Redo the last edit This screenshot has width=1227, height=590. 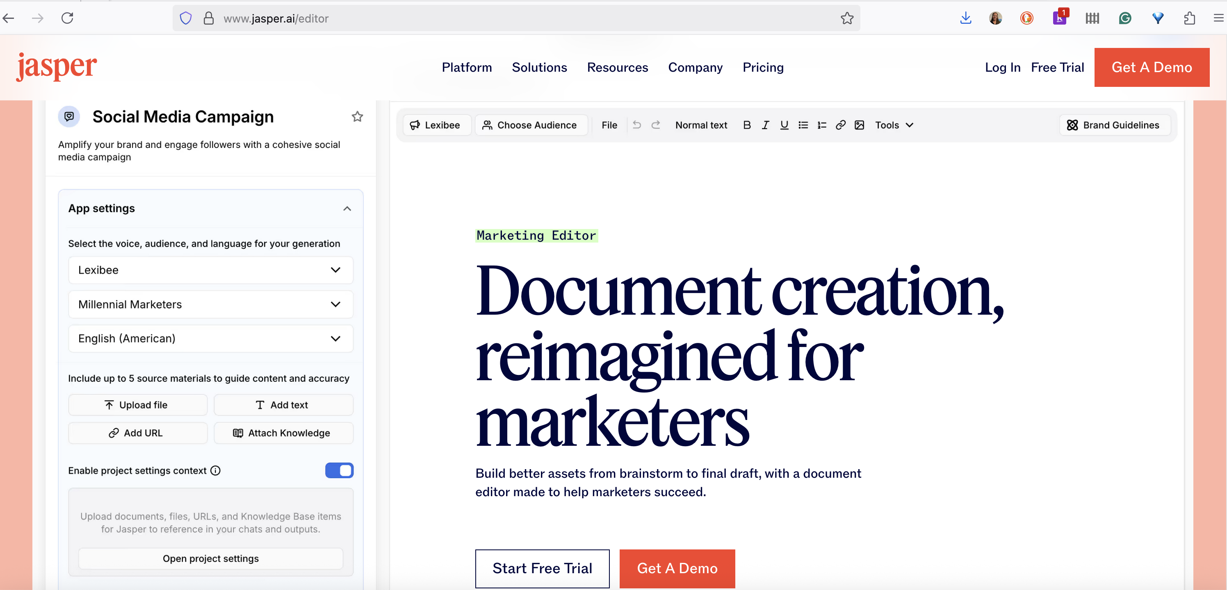tap(655, 125)
